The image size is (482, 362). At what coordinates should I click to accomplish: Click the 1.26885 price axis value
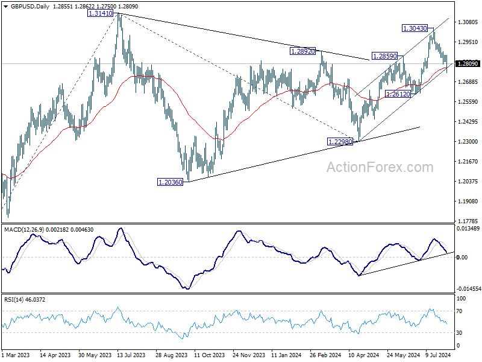coord(468,82)
